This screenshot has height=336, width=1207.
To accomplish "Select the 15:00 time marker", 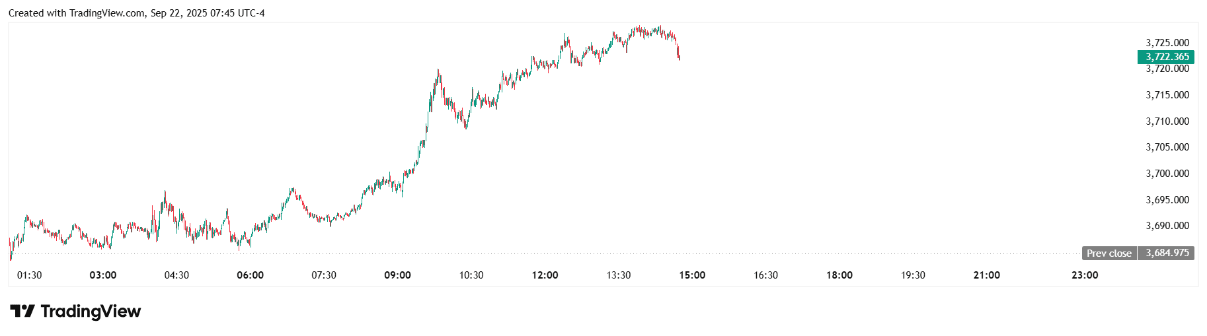I will coord(692,275).
